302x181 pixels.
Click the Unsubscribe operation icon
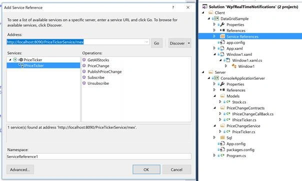[84, 83]
